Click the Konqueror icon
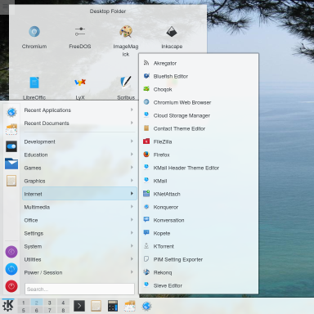The width and height of the screenshot is (314, 314). (146, 207)
